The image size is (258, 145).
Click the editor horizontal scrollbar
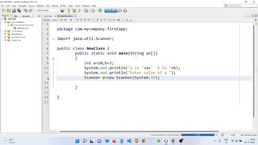(x=139, y=131)
